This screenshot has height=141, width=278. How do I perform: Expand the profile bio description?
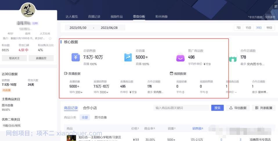[x=50, y=38]
